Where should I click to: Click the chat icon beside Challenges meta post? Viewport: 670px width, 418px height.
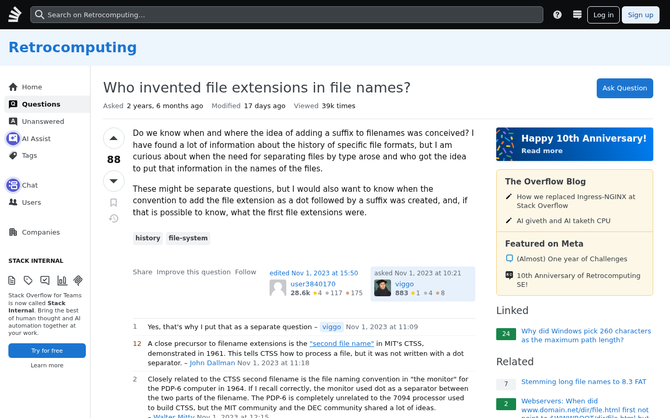[x=509, y=259]
